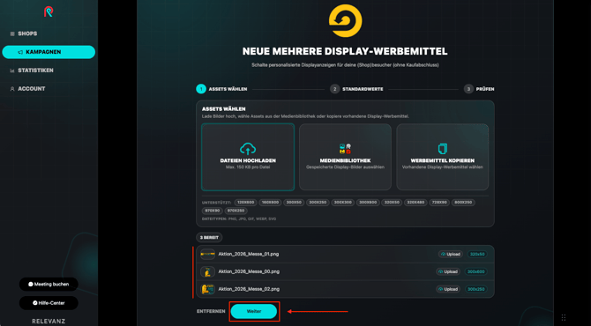Image resolution: width=591 pixels, height=326 pixels.
Task: Click the 300x600 size tag of Messe_00
Action: 475,271
